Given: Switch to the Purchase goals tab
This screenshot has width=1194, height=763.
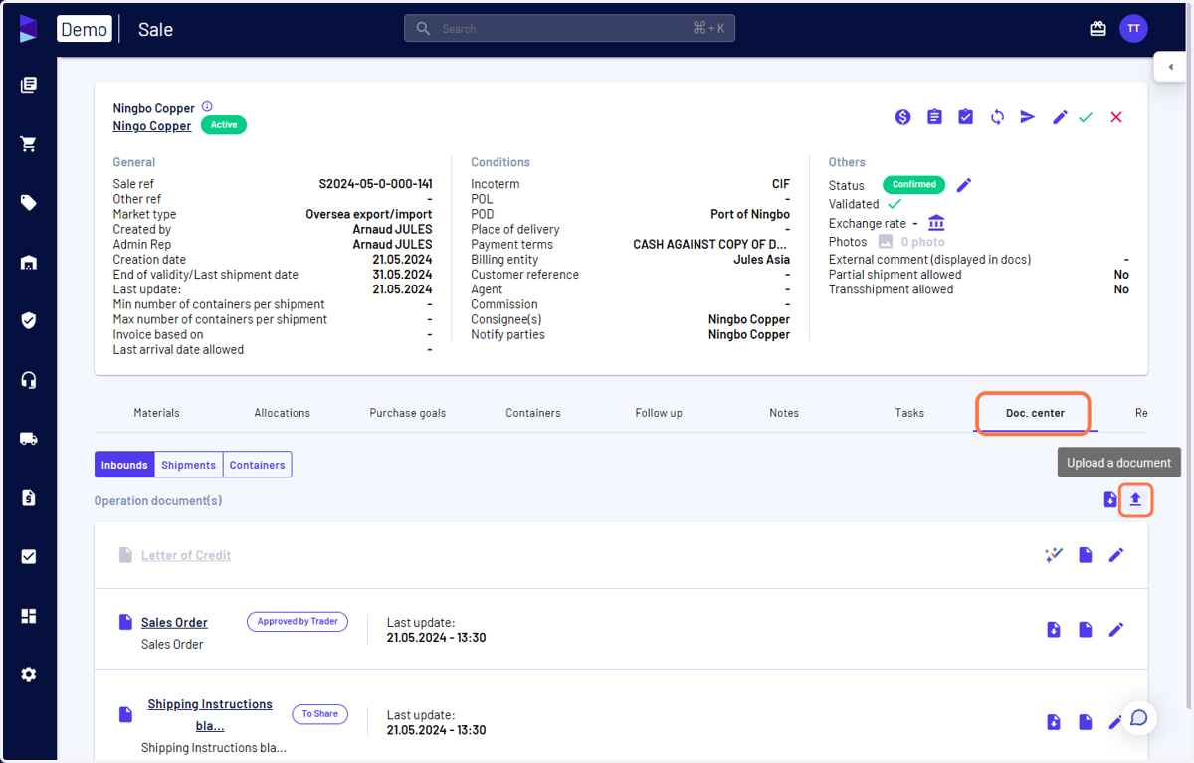Looking at the screenshot, I should [407, 413].
